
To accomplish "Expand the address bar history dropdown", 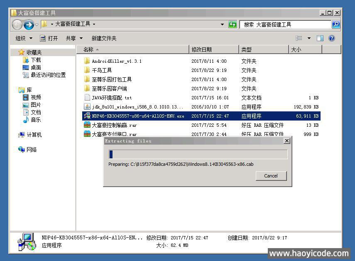I will click(x=222, y=25).
